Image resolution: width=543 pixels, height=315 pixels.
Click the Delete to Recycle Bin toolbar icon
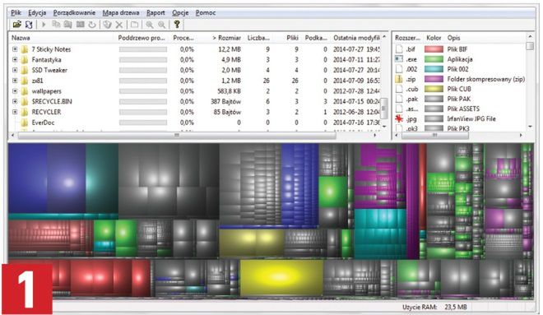[107, 25]
